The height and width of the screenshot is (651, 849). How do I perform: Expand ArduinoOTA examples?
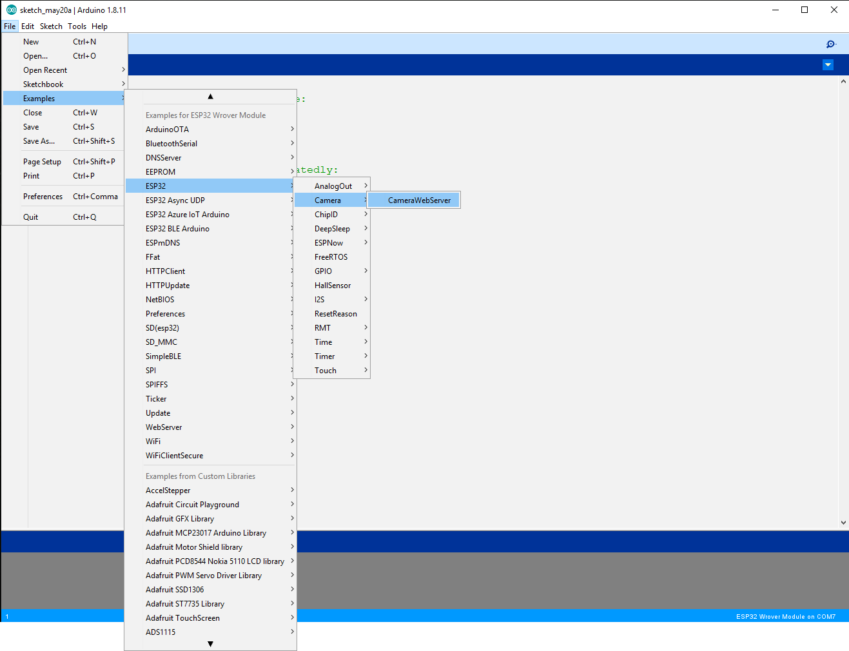pos(211,130)
